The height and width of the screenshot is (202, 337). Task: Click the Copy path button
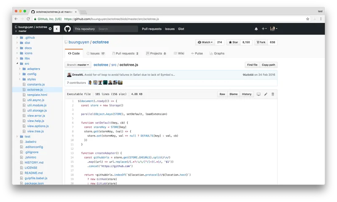point(268,65)
